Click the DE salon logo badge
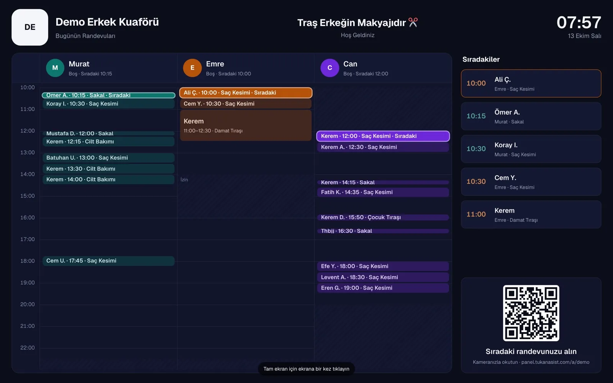This screenshot has width=613, height=383. click(30, 27)
